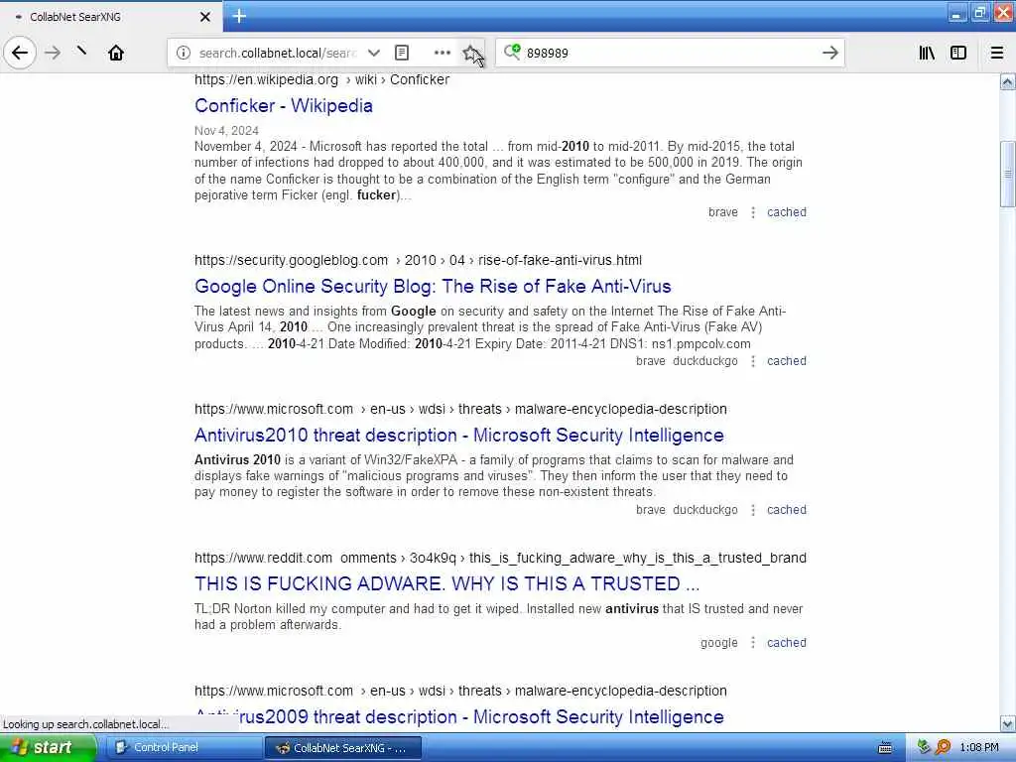Viewport: 1016px width, 762px height.
Task: Open options dots for Conficker result
Action: coord(753,212)
